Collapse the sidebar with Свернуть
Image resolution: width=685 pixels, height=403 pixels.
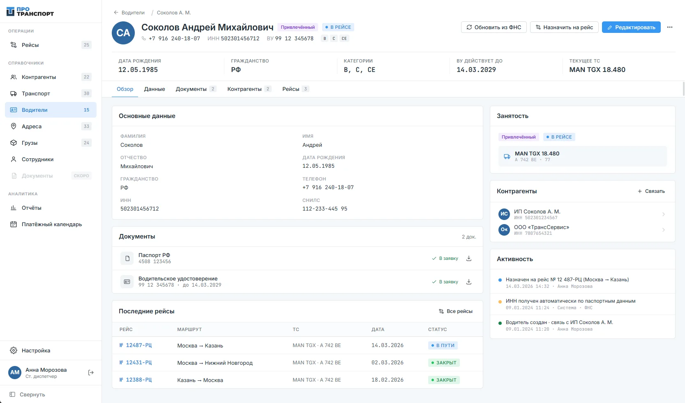pos(28,394)
